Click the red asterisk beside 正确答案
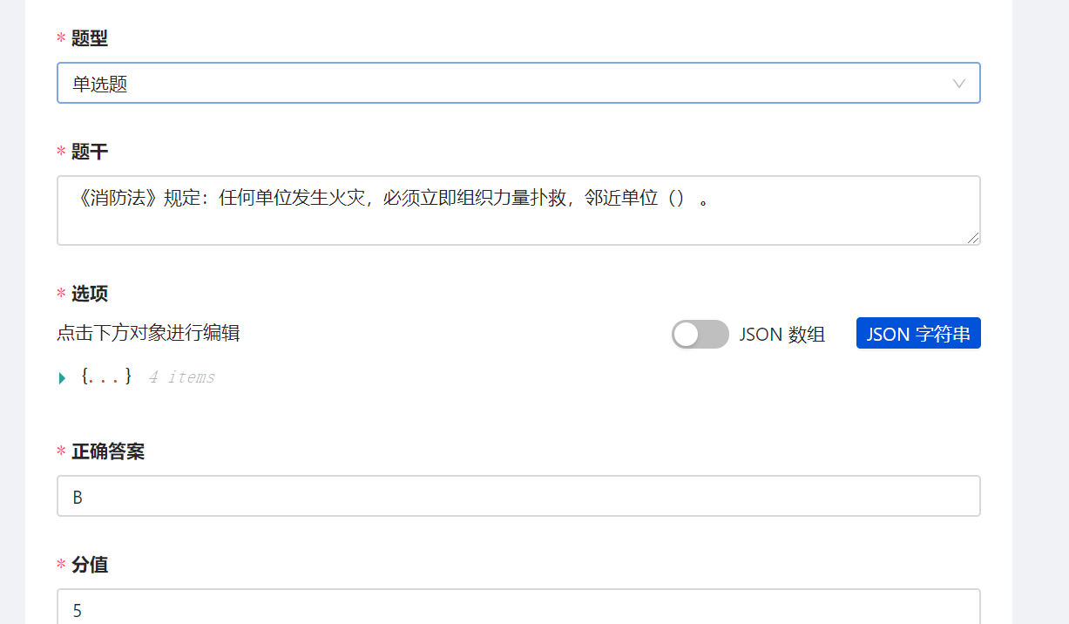 click(x=61, y=452)
